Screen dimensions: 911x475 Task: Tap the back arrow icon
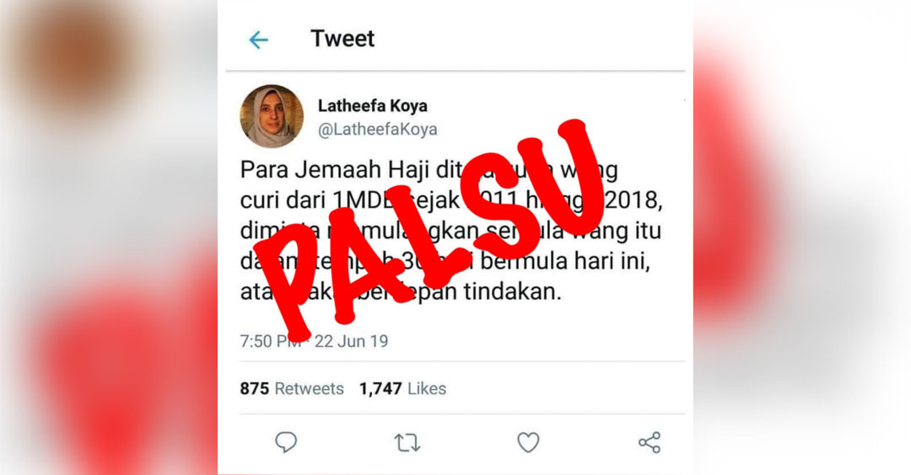(258, 40)
